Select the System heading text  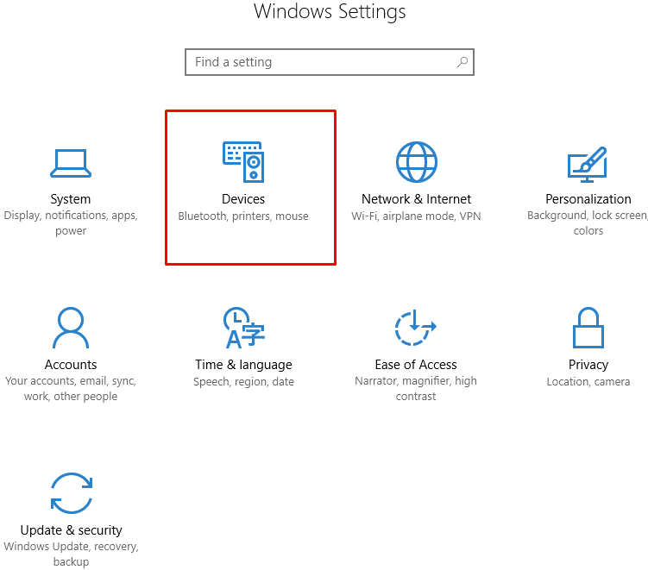(71, 199)
